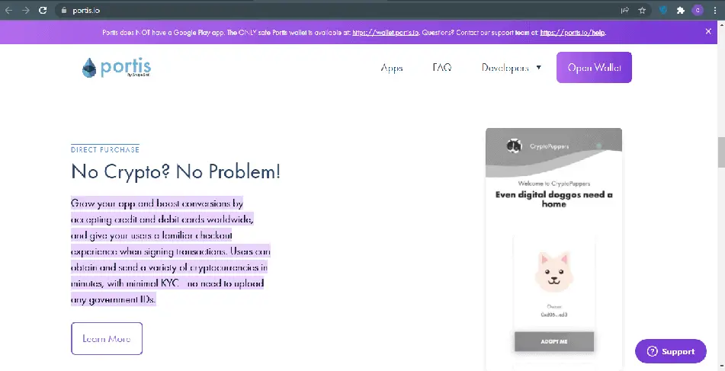This screenshot has width=725, height=371.
Task: Open Chrome's three-dot menu
Action: pos(715,10)
